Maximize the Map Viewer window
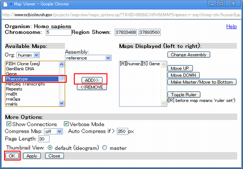Viewport: 243px width, 169px height. (x=222, y=4)
